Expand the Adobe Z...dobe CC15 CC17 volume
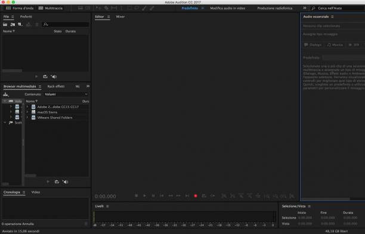Image resolution: width=365 pixels, height=234 pixels. (x=27, y=107)
